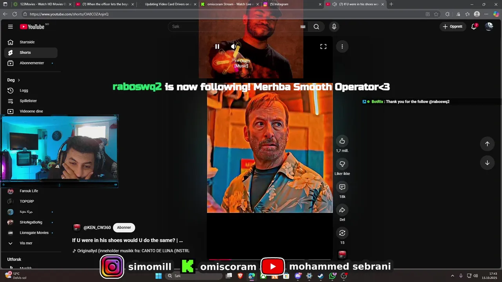This screenshot has width=502, height=282.
Task: Show hidden system tray icons
Action: click(452, 276)
